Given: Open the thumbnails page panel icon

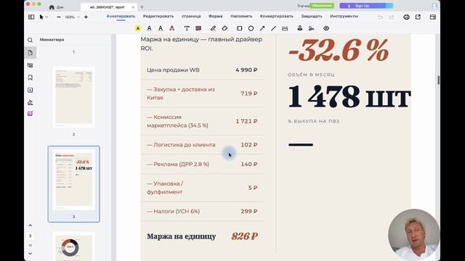Looking at the screenshot, I should (31, 53).
